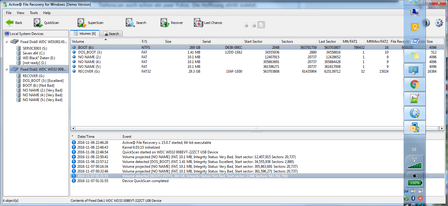Click the document-with-checkmark toolbar icon
Image resolution: width=448 pixels, height=206 pixels.
pyautogui.click(x=246, y=25)
